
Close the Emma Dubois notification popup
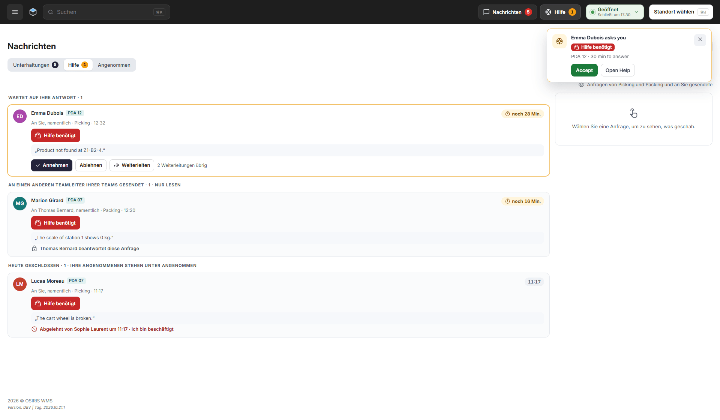700,40
